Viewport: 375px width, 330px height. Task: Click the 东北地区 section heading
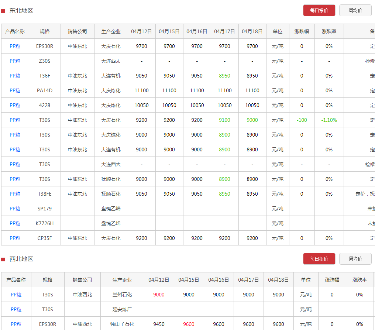point(21,11)
